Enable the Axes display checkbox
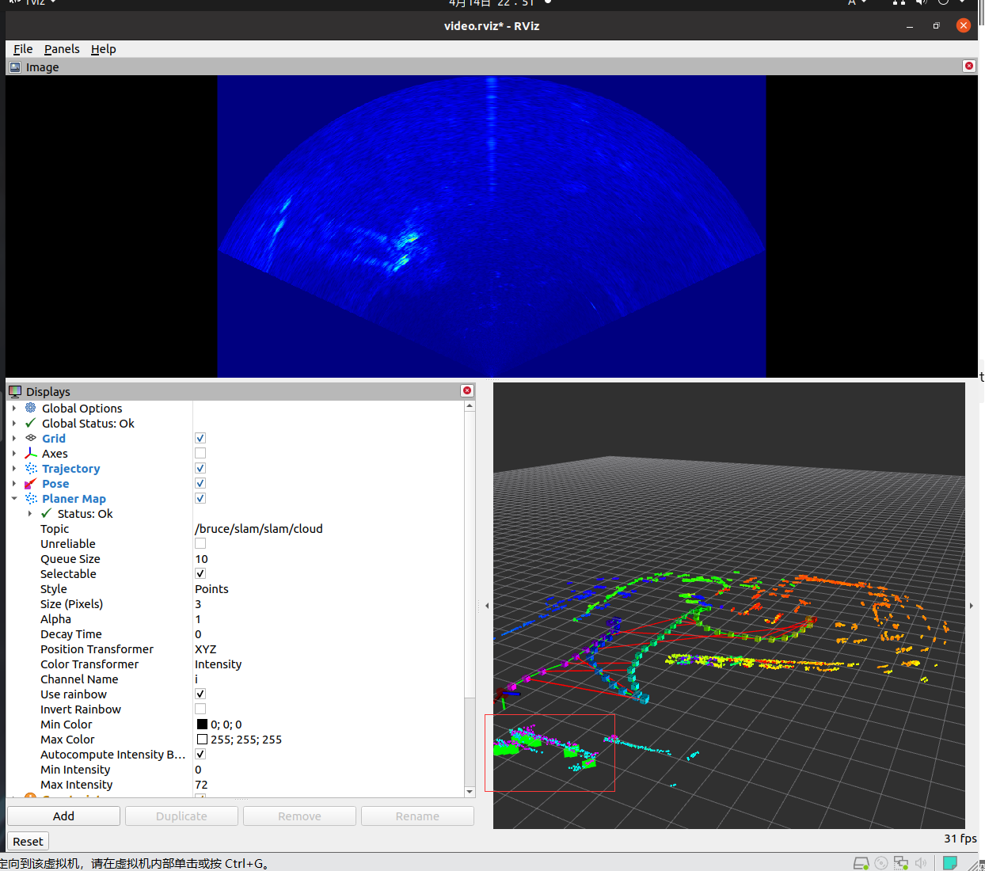The image size is (985, 871). click(200, 453)
